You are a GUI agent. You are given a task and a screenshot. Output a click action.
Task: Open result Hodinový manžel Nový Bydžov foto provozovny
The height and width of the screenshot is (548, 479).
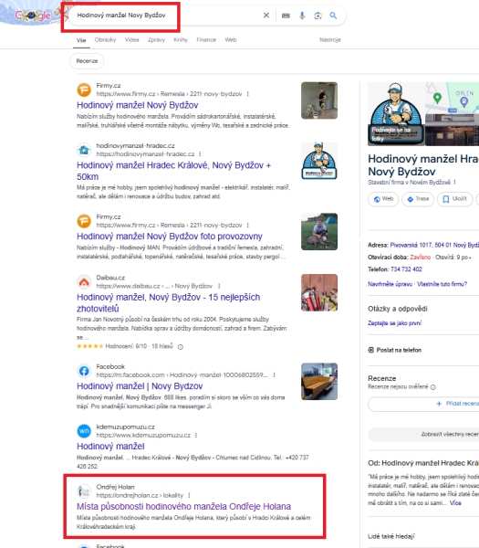pos(170,237)
